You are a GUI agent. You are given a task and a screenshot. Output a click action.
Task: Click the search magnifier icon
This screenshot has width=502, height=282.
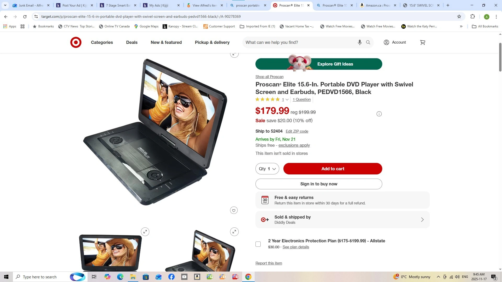pyautogui.click(x=368, y=42)
